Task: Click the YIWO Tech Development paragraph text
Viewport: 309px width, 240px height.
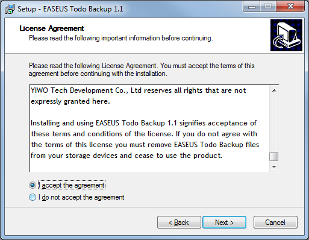Action: 139,96
